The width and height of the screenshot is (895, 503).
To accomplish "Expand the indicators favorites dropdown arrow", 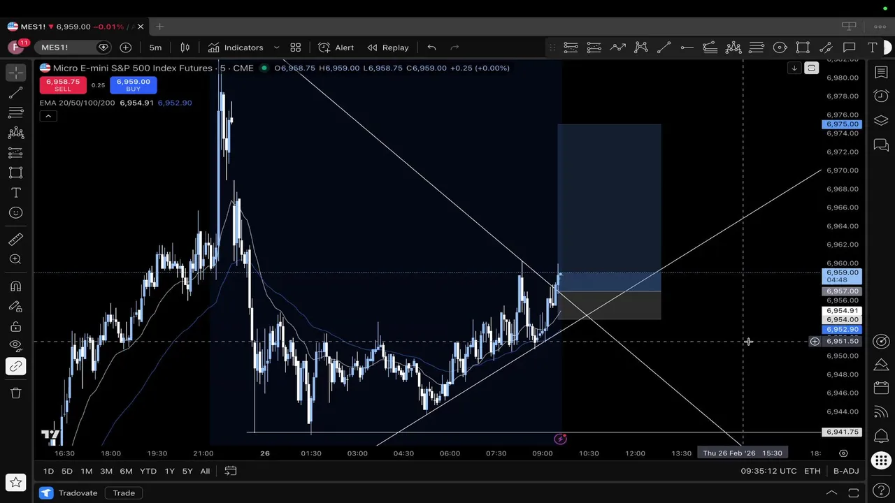I will pyautogui.click(x=276, y=48).
